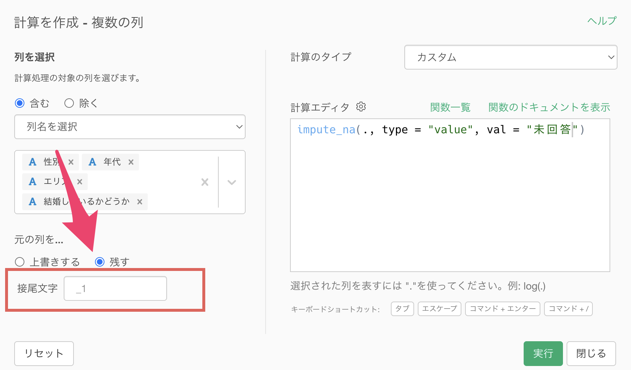This screenshot has height=370, width=631.
Task: Remove the 性別 column tag
Action: pos(71,162)
